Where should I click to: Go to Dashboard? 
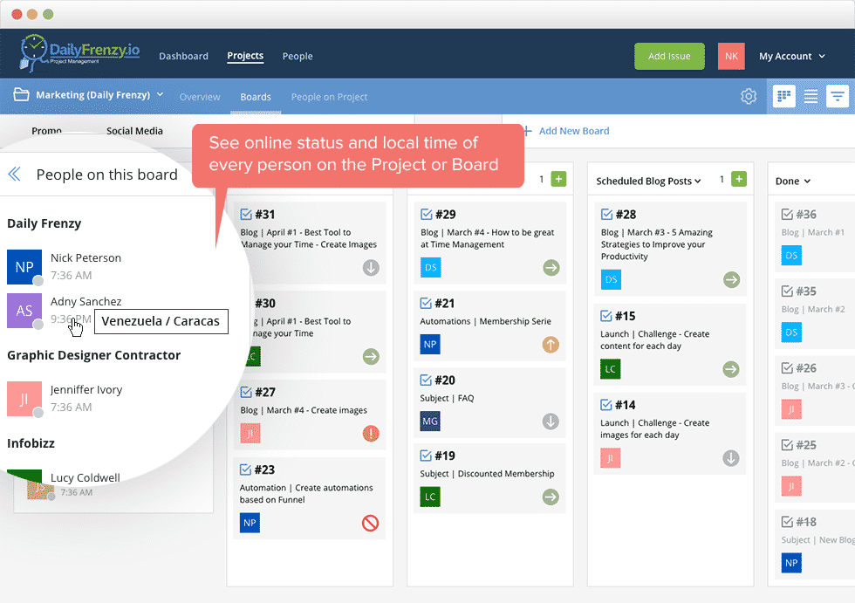point(184,56)
